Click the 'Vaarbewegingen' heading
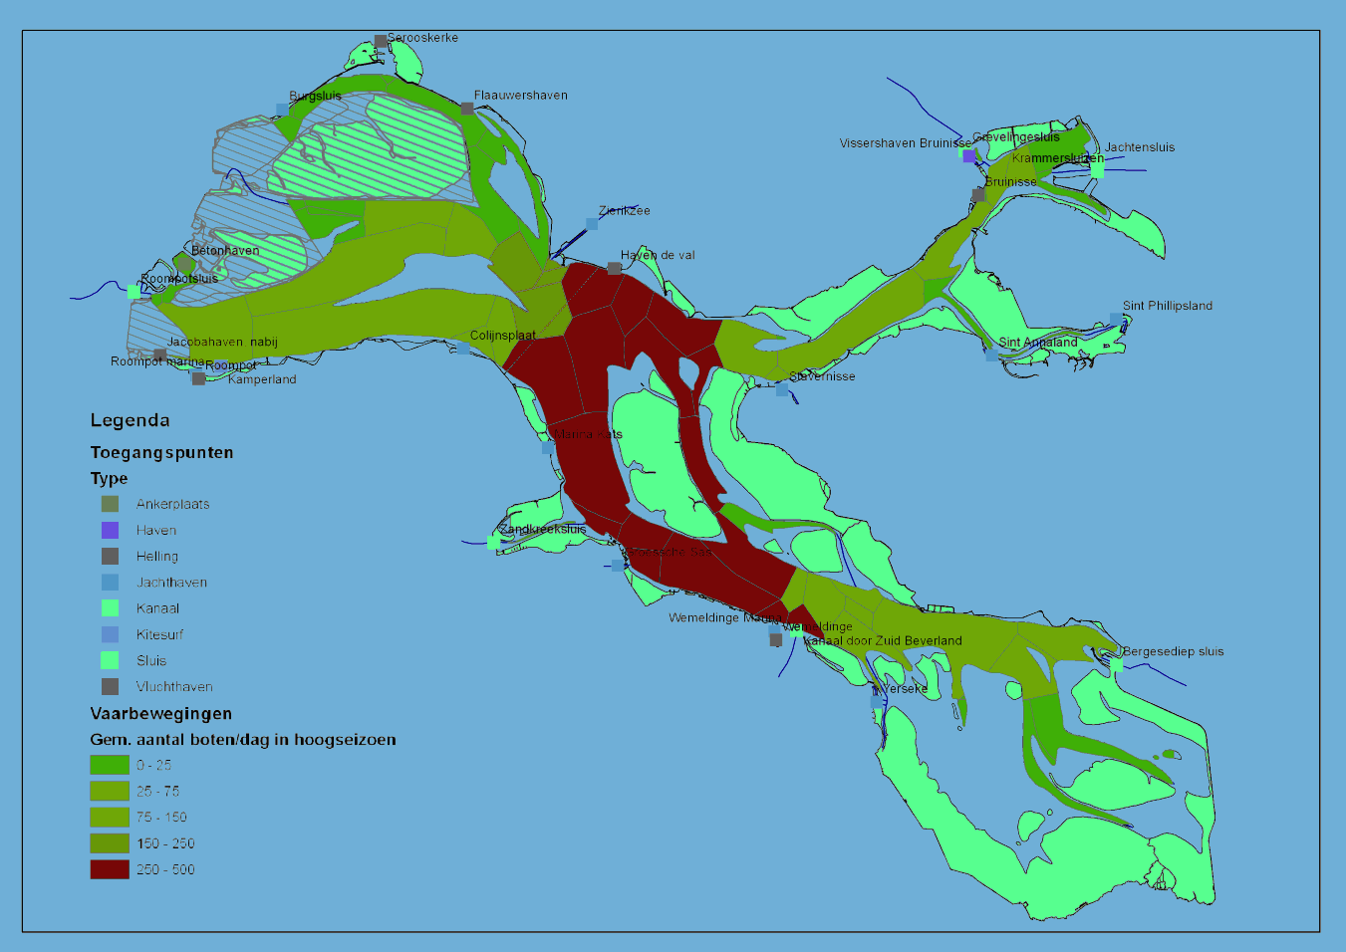1346x952 pixels. (x=160, y=713)
